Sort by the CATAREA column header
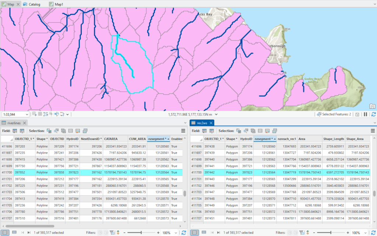Viewport: 377px width, 236px height. coord(111,139)
